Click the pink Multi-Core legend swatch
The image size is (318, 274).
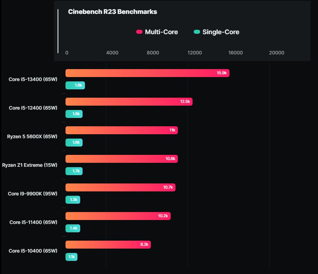(139, 32)
